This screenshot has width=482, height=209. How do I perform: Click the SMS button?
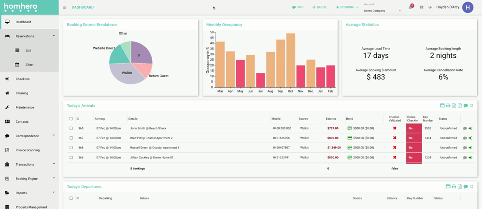tap(298, 7)
